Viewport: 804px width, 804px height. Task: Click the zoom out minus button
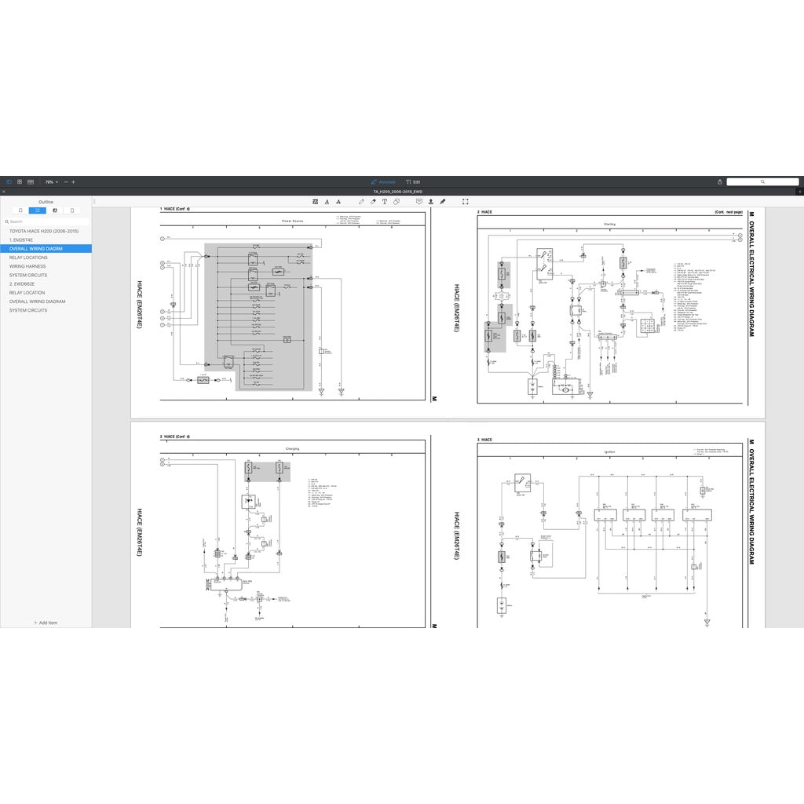pyautogui.click(x=66, y=181)
